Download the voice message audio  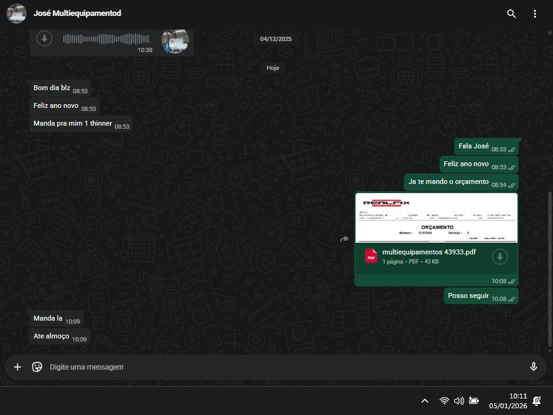tap(44, 39)
